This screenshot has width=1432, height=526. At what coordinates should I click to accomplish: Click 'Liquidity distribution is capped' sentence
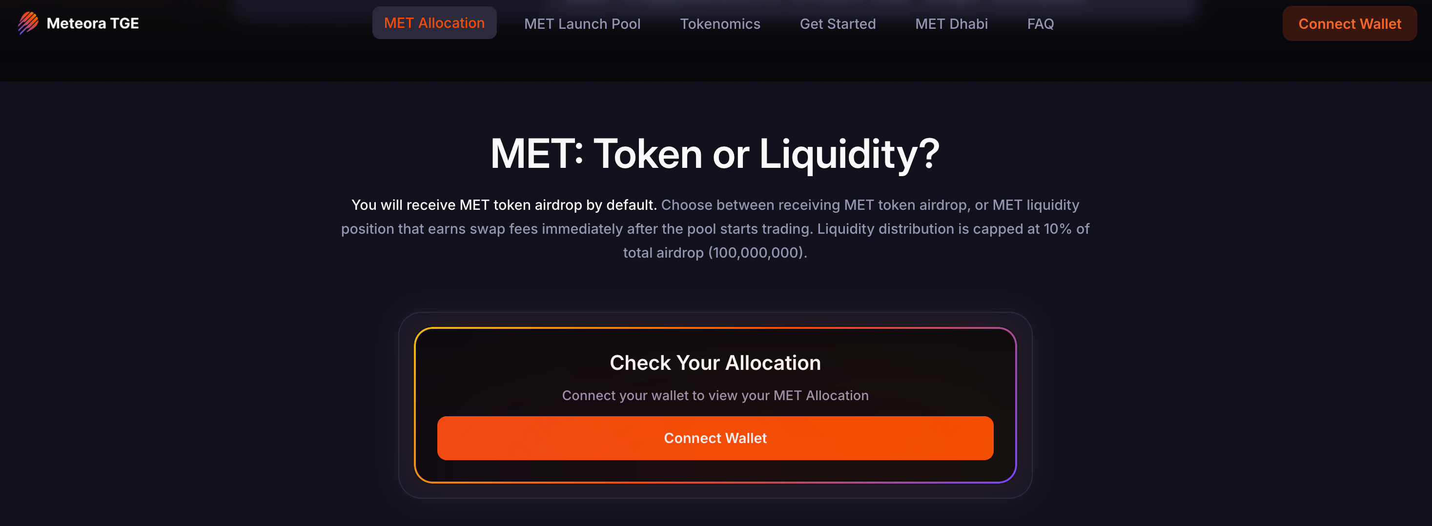tap(923, 228)
